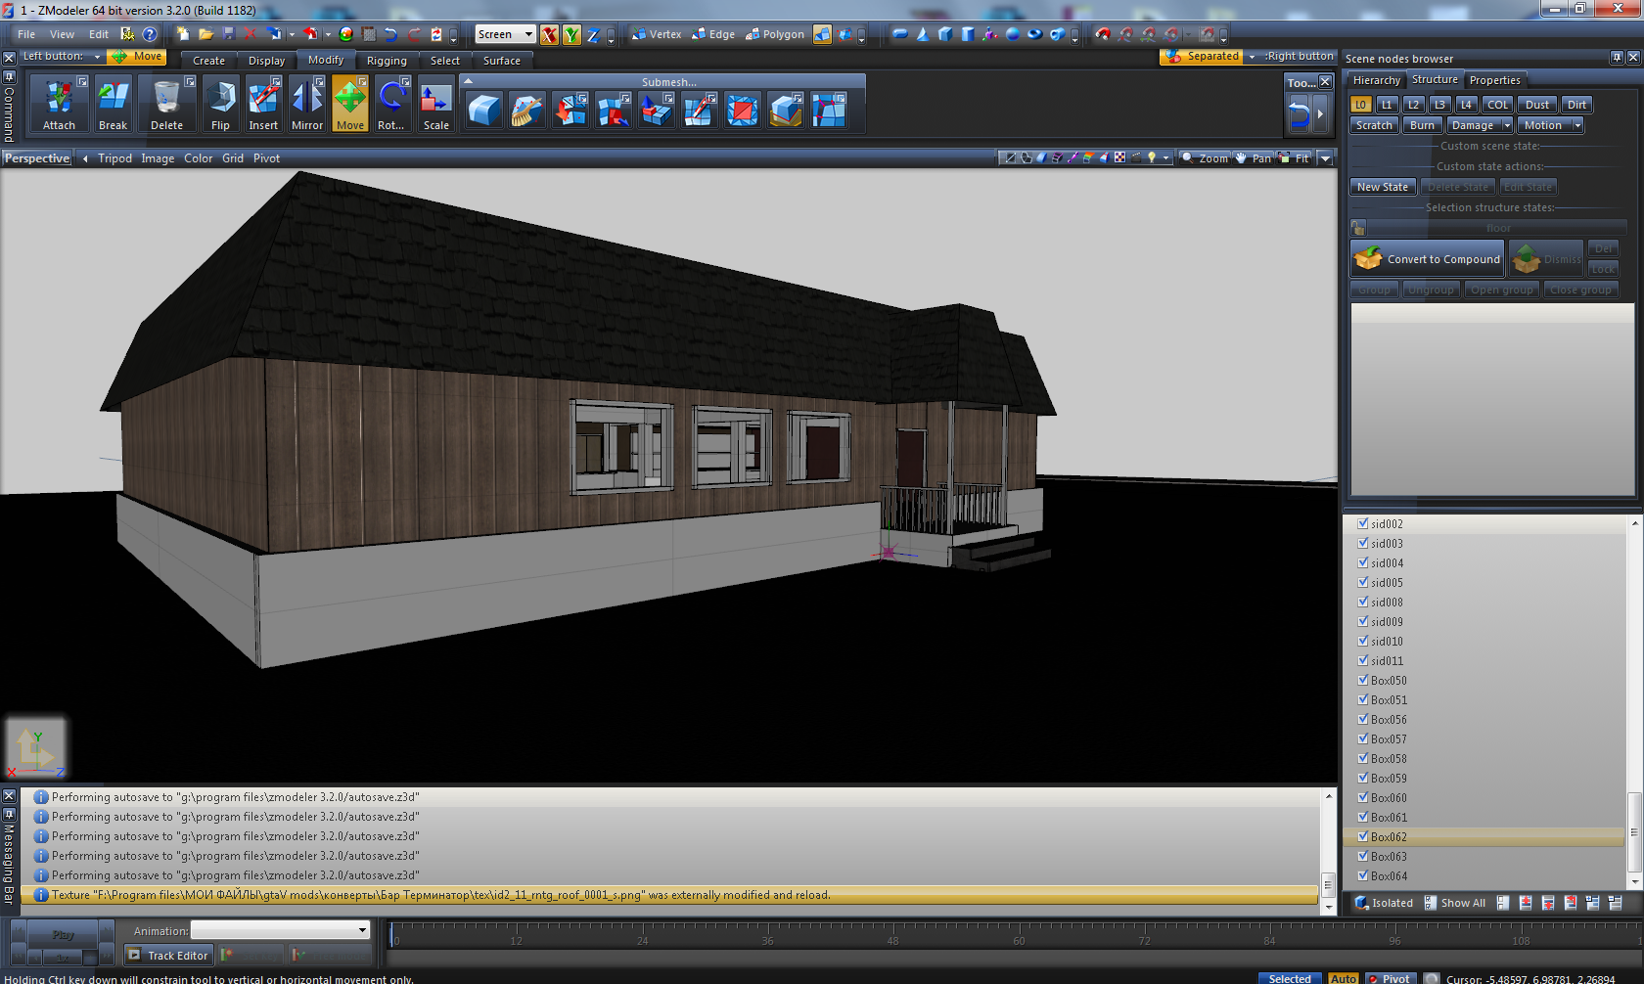Image resolution: width=1644 pixels, height=984 pixels.
Task: Select the Scale tool icon
Action: pos(435,104)
